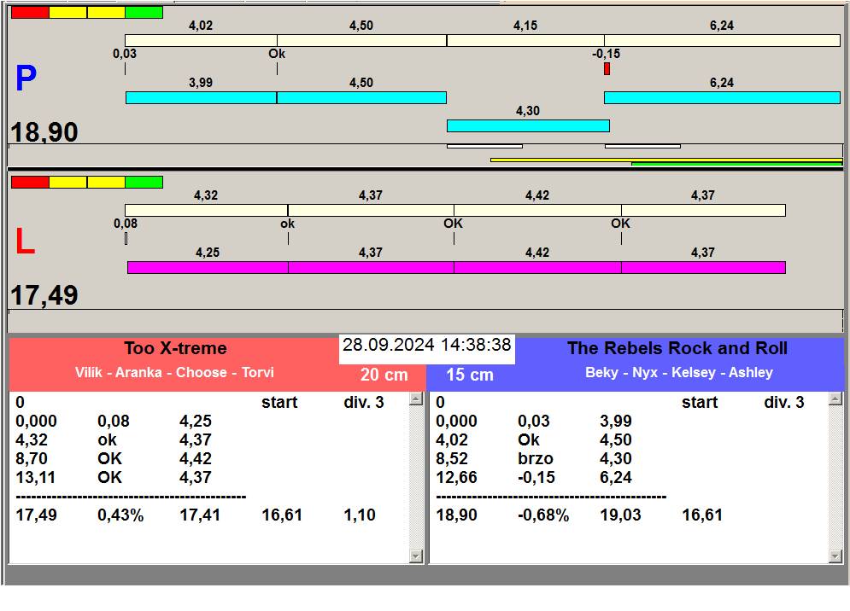Click the beige 4,15 bar in the P lane
850x611 pixels.
pyautogui.click(x=525, y=41)
